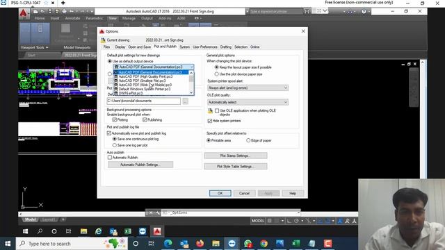Image resolution: width=445 pixels, height=250 pixels.
Task: Click remote taskbar search magnifier icon
Action: tap(40, 231)
